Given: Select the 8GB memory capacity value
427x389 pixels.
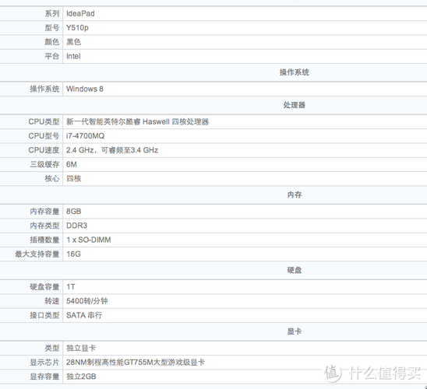Looking at the screenshot, I should click(x=73, y=212).
